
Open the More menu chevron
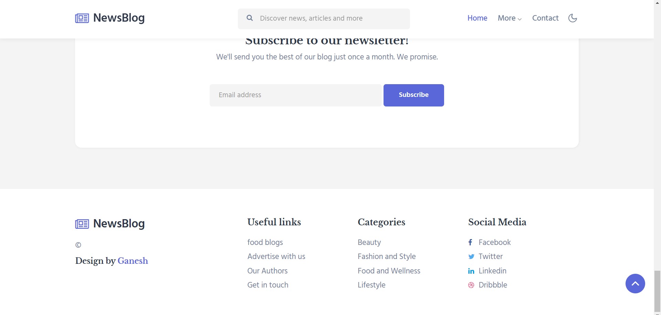[520, 19]
